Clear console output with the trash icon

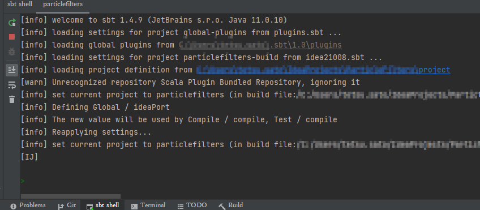tap(12, 100)
